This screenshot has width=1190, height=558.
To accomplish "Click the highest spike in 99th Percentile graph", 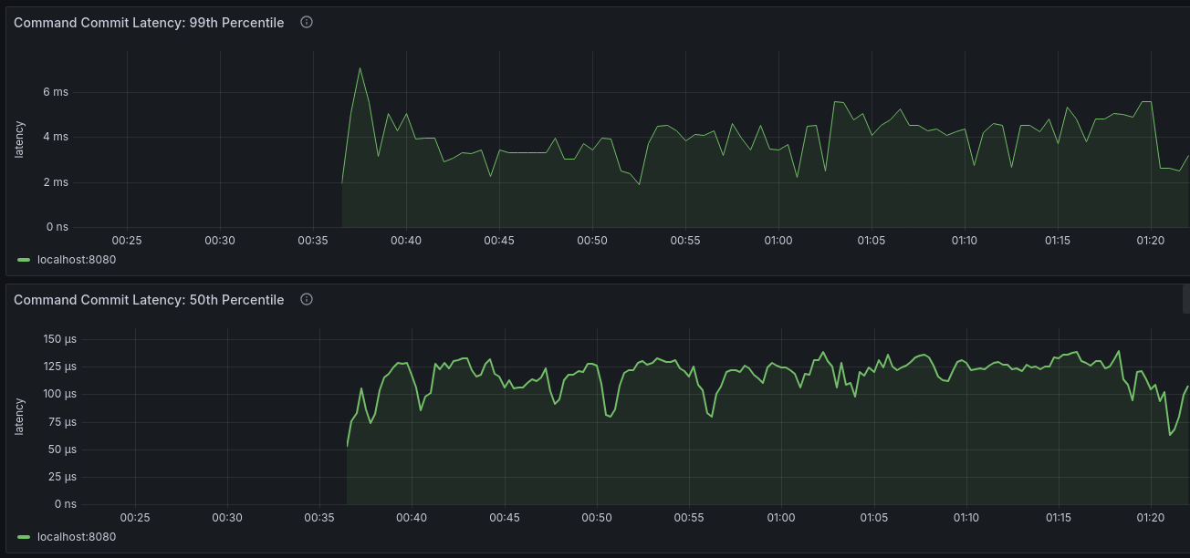I will tap(360, 68).
